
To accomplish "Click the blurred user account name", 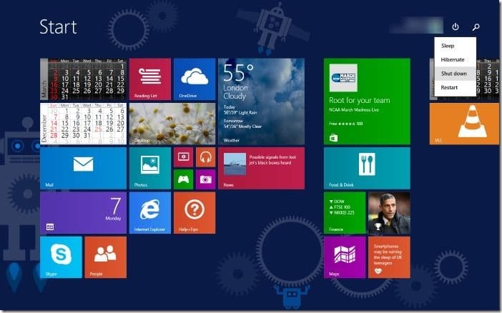I will (x=416, y=25).
